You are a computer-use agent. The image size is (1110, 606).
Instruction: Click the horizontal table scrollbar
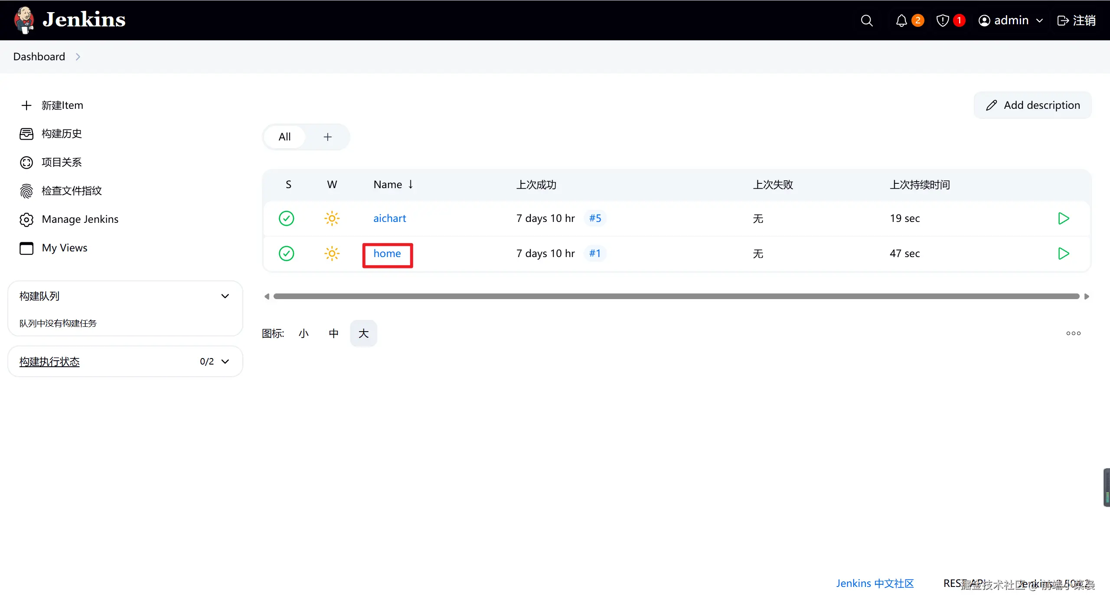coord(676,296)
